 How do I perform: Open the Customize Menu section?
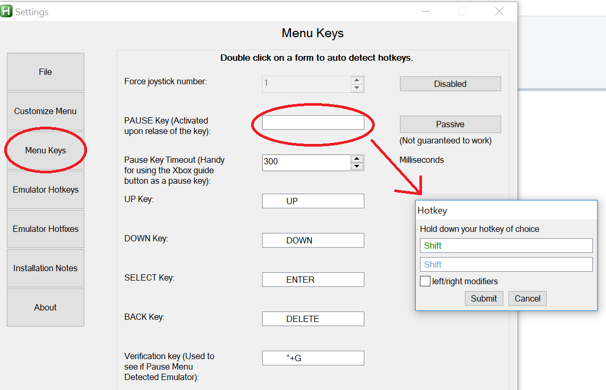(46, 111)
